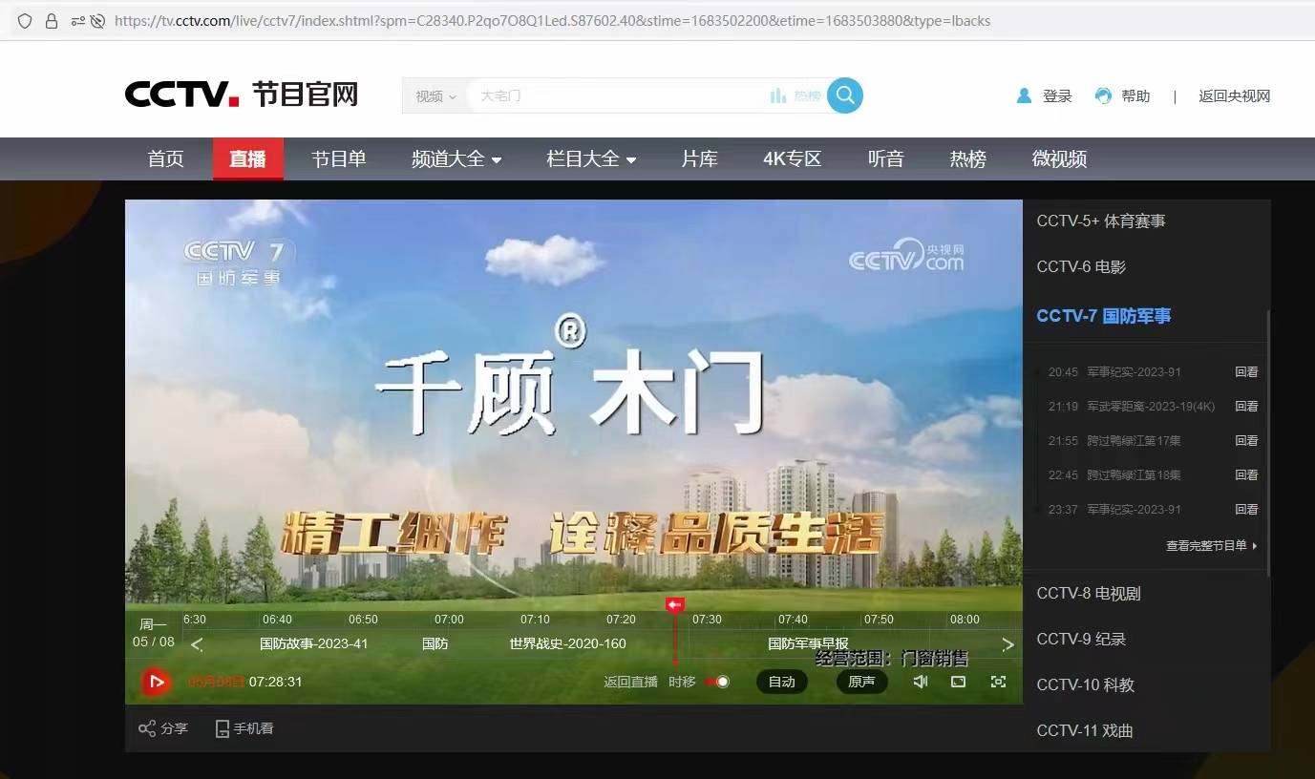Click the channel list scrollbar
Image resolution: width=1315 pixels, height=779 pixels.
(1268, 444)
